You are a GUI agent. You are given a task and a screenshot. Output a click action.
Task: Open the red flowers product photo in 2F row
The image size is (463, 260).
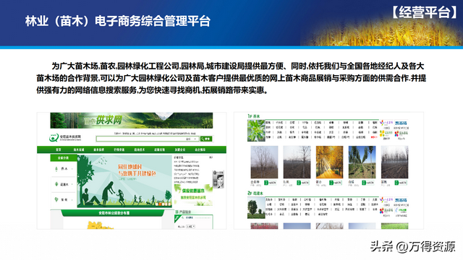[x=264, y=226]
